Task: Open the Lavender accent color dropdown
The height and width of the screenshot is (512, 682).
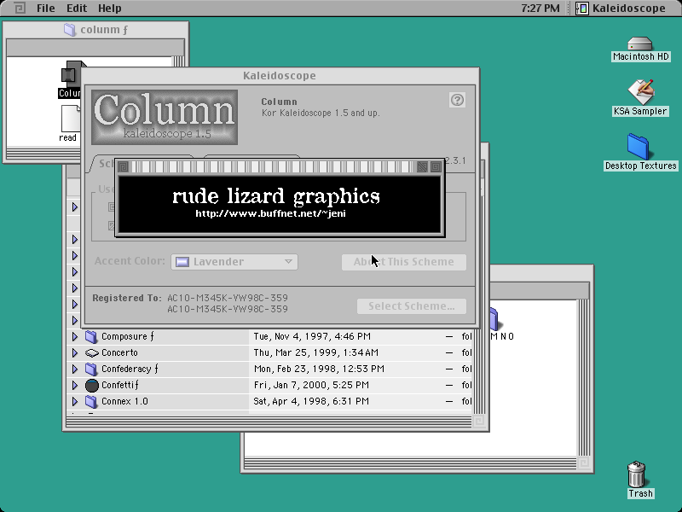Action: (x=234, y=262)
